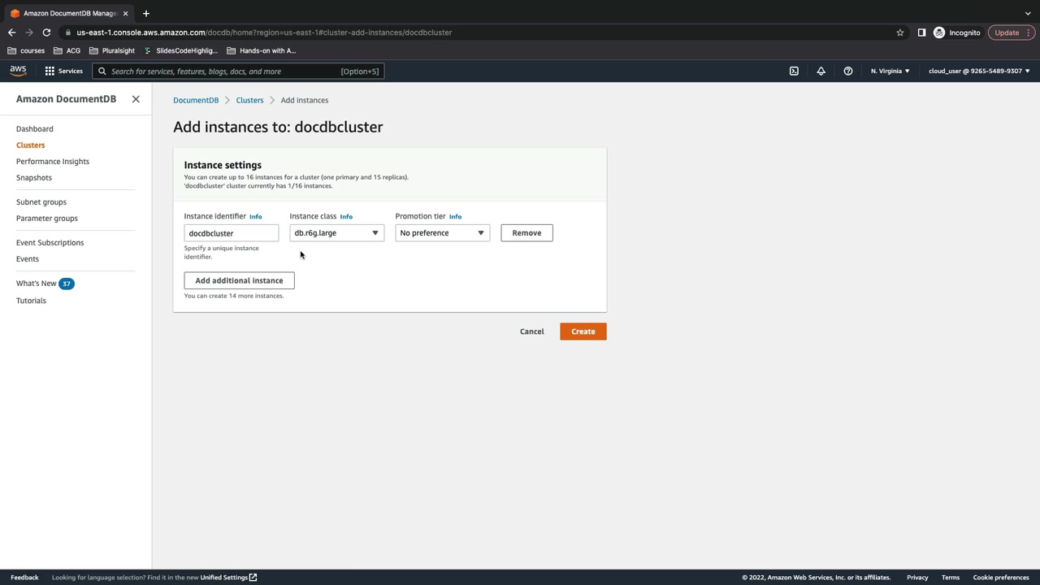The width and height of the screenshot is (1040, 585).
Task: Open Event Subscriptions in the sidebar
Action: pyautogui.click(x=50, y=243)
